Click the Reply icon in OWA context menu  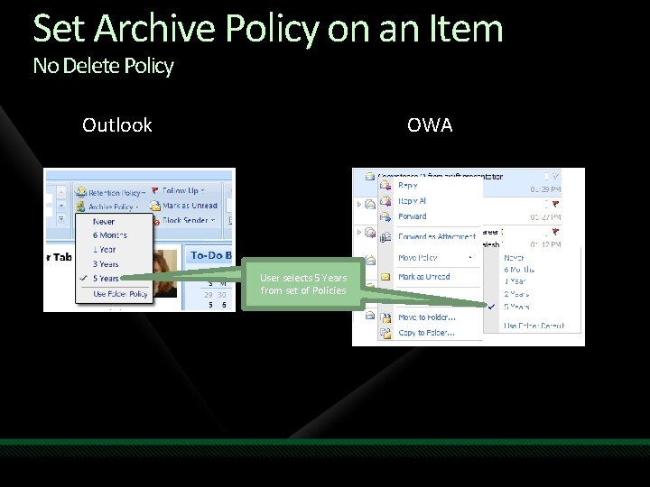click(x=385, y=185)
